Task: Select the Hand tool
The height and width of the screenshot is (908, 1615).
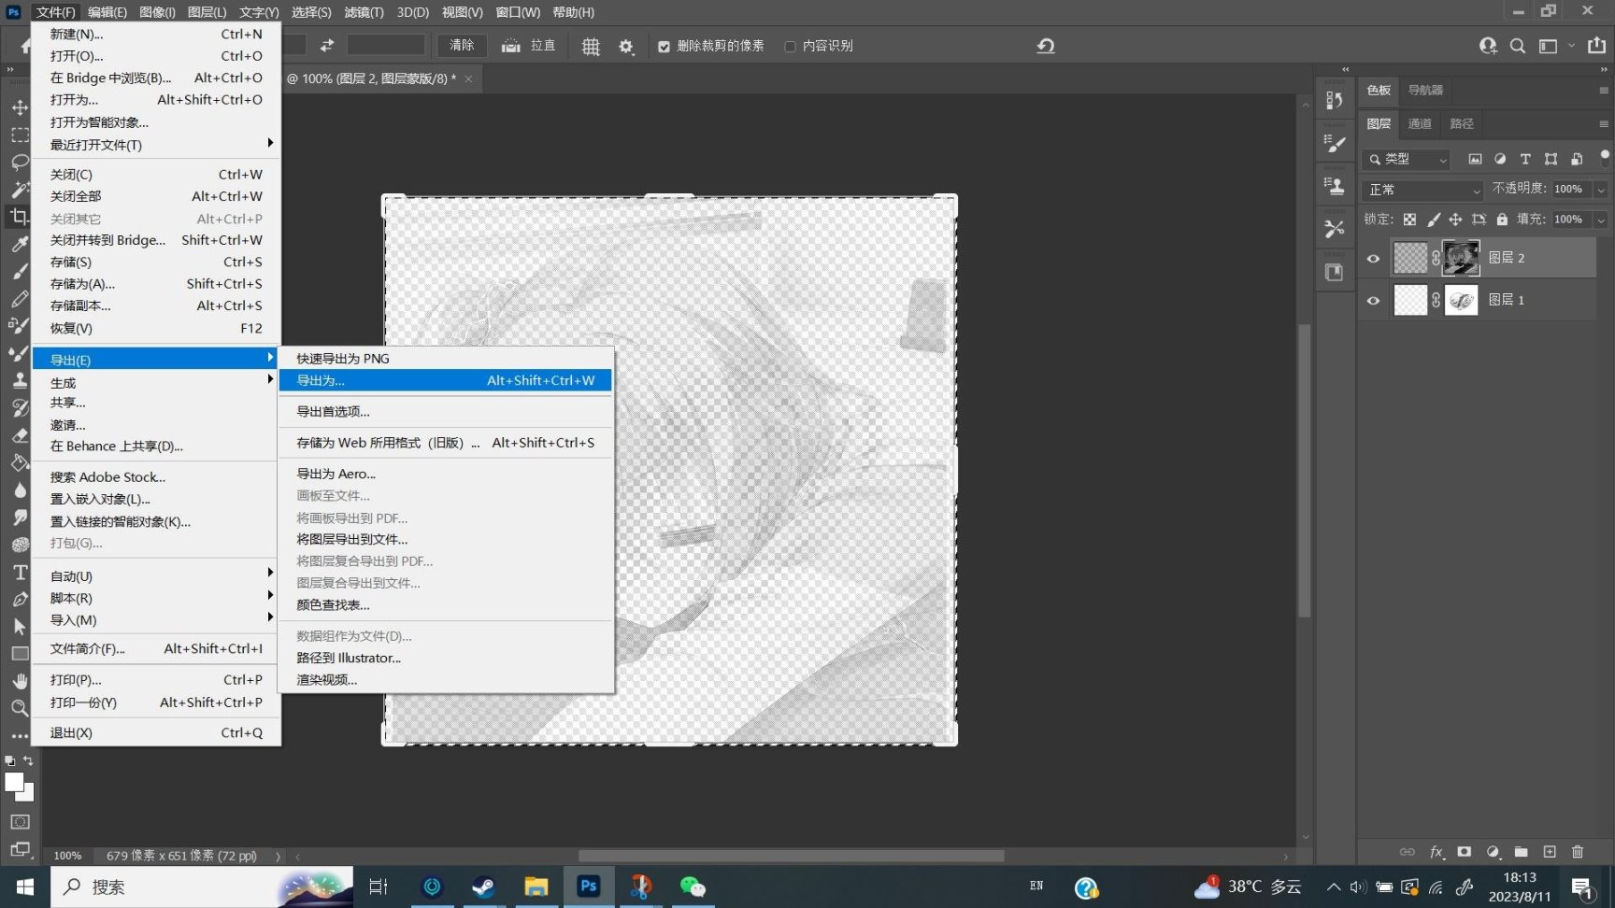Action: (20, 681)
